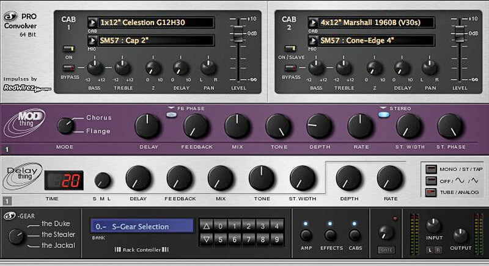Click the CAB 1 DELAY knob
Viewport: 489px width, 266px height.
point(181,68)
